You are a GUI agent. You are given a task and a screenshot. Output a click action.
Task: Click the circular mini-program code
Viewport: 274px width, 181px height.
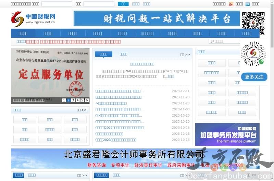pyautogui.click(x=253, y=54)
